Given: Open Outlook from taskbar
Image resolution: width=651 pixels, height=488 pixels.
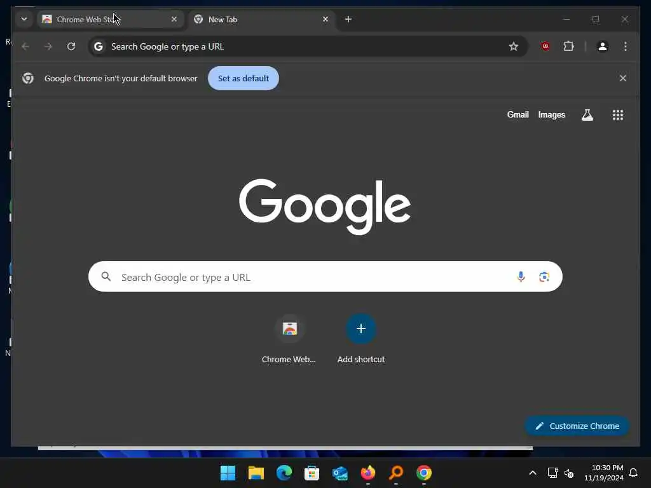Looking at the screenshot, I should [339, 473].
